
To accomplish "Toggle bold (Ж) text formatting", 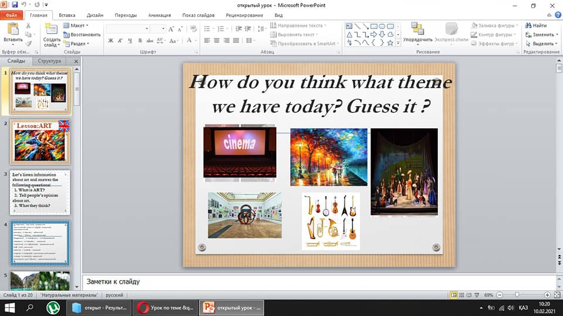I will point(110,40).
